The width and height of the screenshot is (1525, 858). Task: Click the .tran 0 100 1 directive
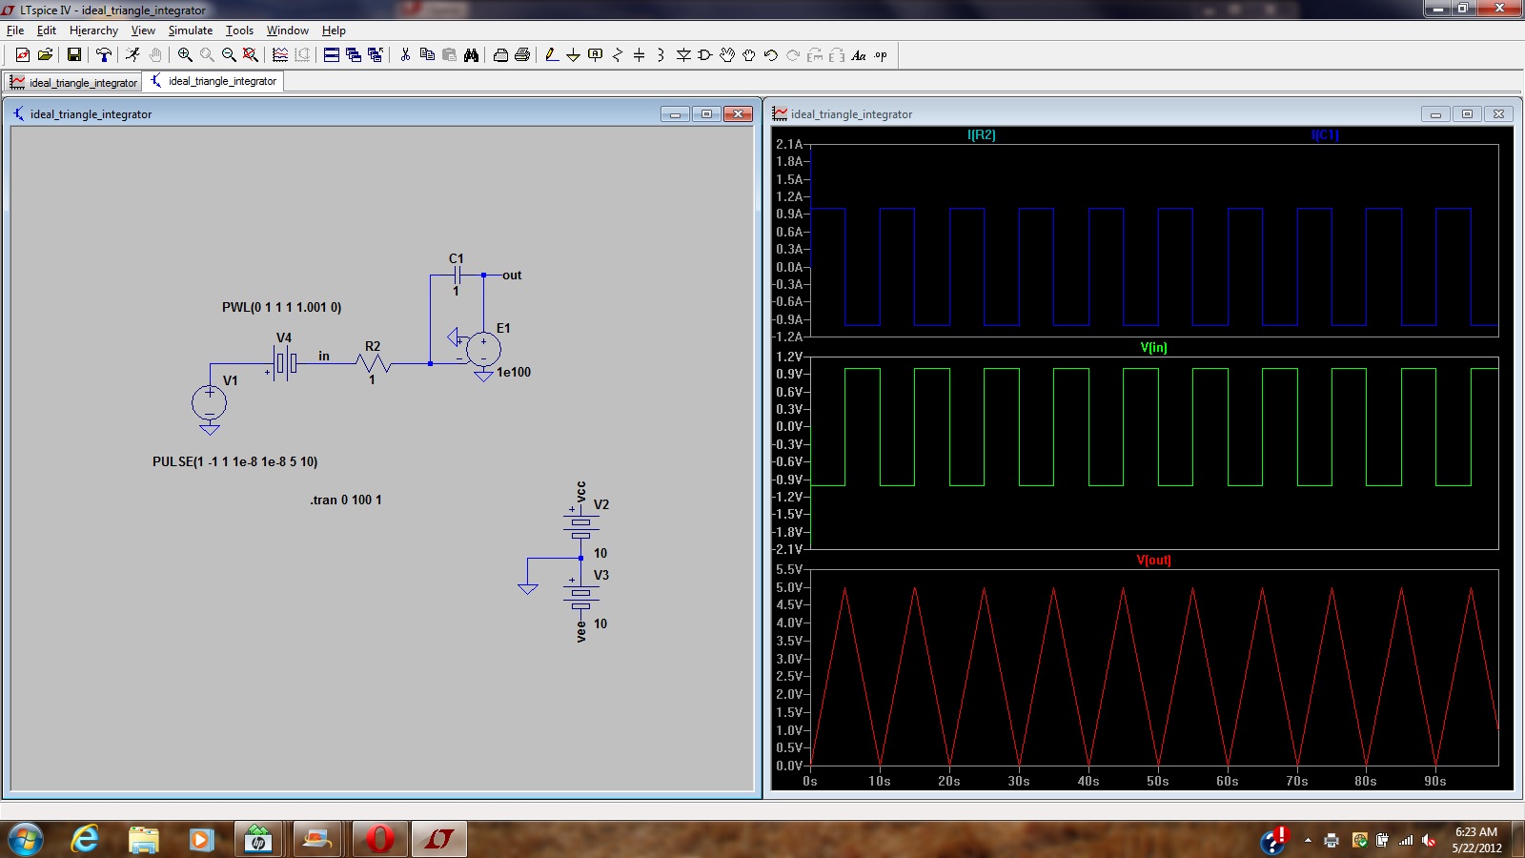point(345,500)
